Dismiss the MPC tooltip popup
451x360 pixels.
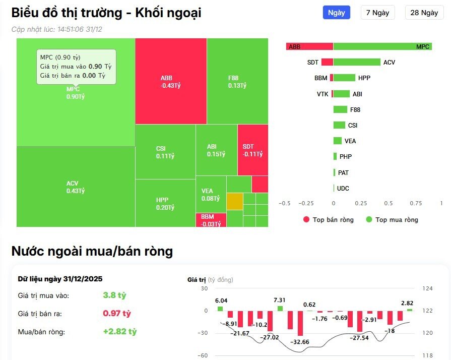pyautogui.click(x=77, y=67)
